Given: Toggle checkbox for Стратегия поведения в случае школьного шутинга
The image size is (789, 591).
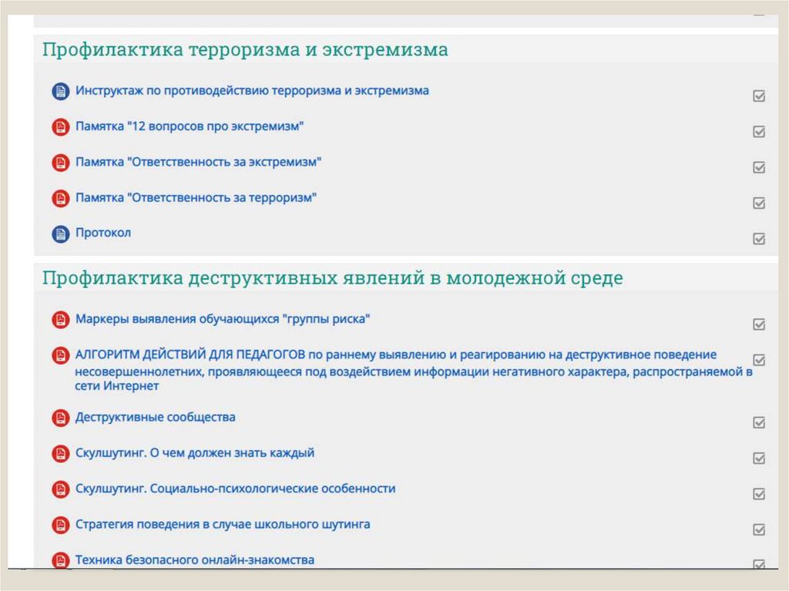Looking at the screenshot, I should [759, 529].
